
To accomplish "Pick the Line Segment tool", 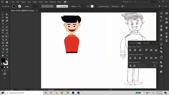I will [x=7, y=24].
